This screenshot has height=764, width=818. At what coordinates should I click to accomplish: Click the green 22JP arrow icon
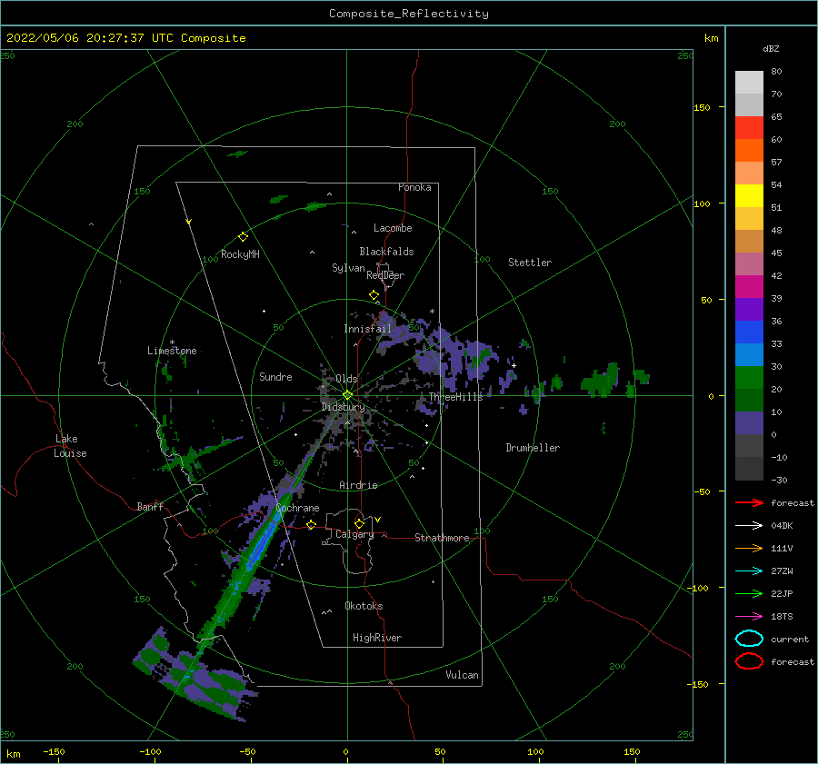coord(749,593)
